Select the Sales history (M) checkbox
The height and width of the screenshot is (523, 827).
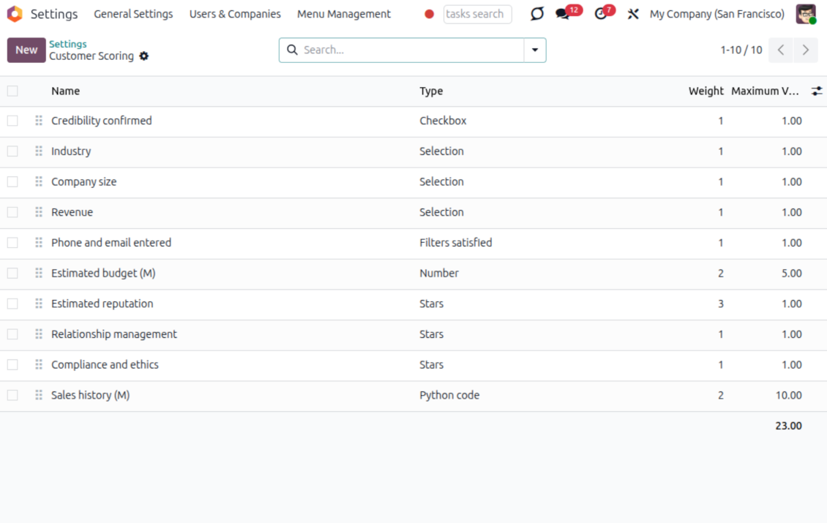[x=12, y=395]
